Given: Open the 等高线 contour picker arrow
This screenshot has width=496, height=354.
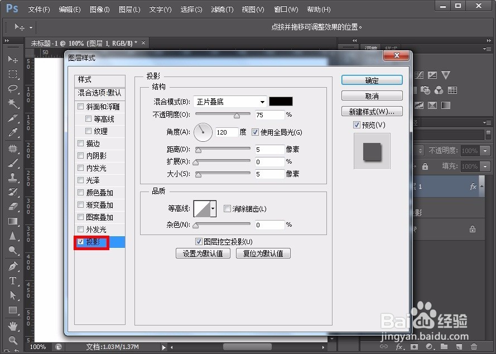Looking at the screenshot, I should [213, 208].
